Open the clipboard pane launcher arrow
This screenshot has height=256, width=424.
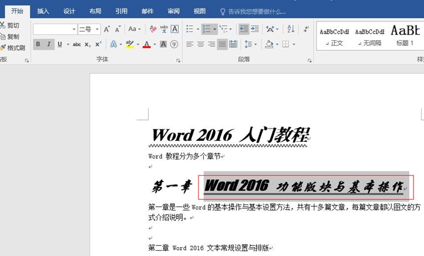[27, 61]
